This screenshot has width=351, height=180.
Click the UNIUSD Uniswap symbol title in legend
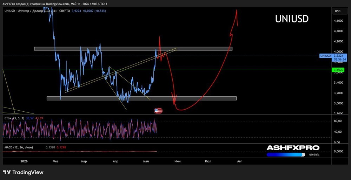(x=28, y=11)
